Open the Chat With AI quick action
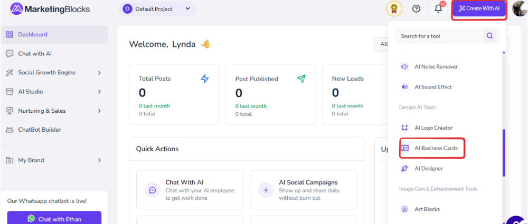The width and height of the screenshot is (528, 224). [190, 190]
